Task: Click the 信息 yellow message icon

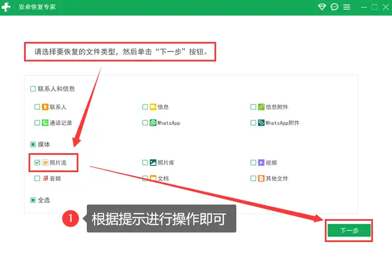Action: coord(153,107)
